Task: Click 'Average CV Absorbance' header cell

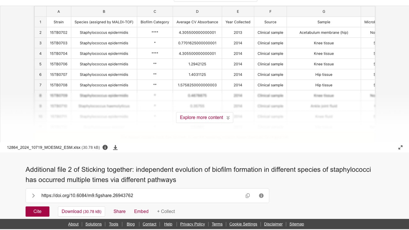Action: pos(197,22)
